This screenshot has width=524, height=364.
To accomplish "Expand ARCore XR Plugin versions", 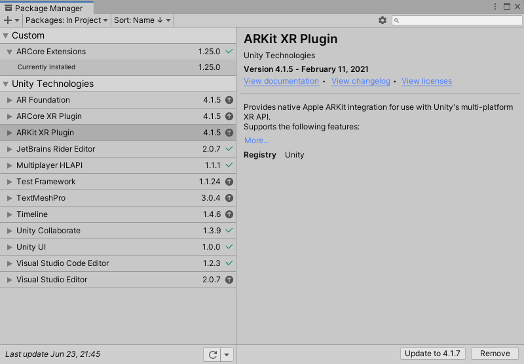I will tap(9, 116).
